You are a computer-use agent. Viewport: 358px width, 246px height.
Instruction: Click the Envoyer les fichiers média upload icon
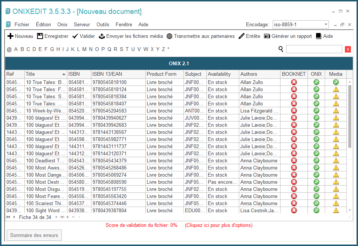click(102, 36)
